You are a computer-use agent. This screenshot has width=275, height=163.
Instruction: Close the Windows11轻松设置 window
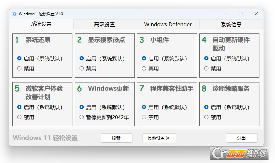click(x=256, y=14)
